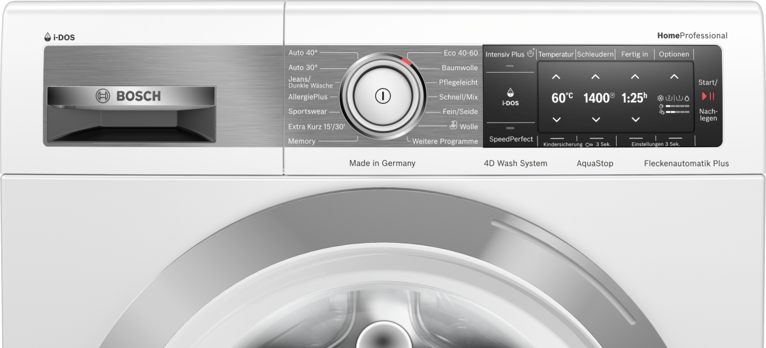Tap the Schleudern heading

point(596,54)
